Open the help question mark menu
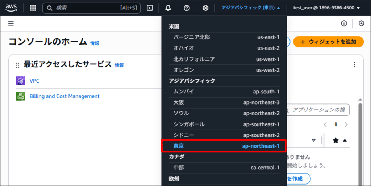 [x=187, y=8]
